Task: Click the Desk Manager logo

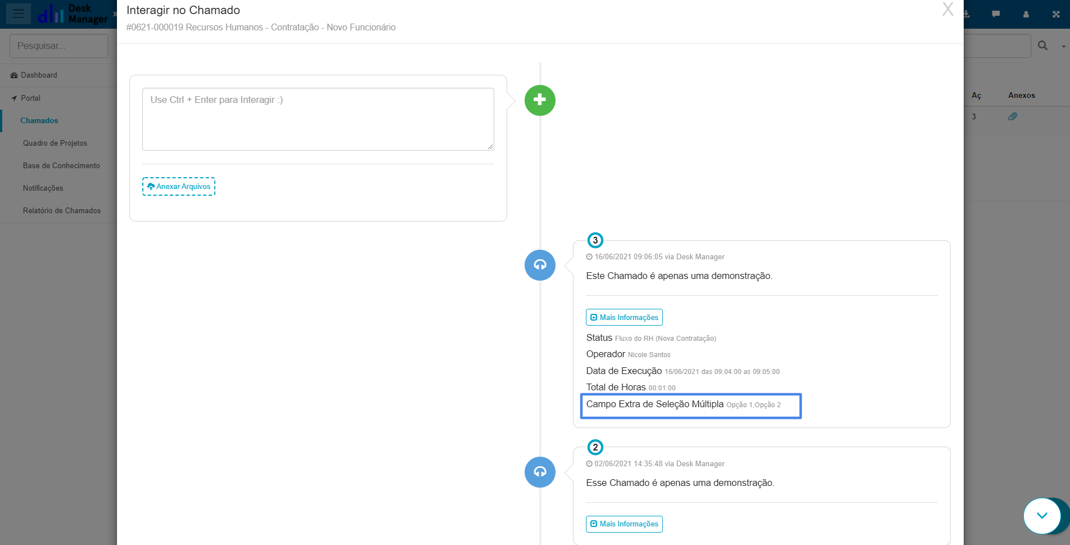Action: pyautogui.click(x=73, y=13)
